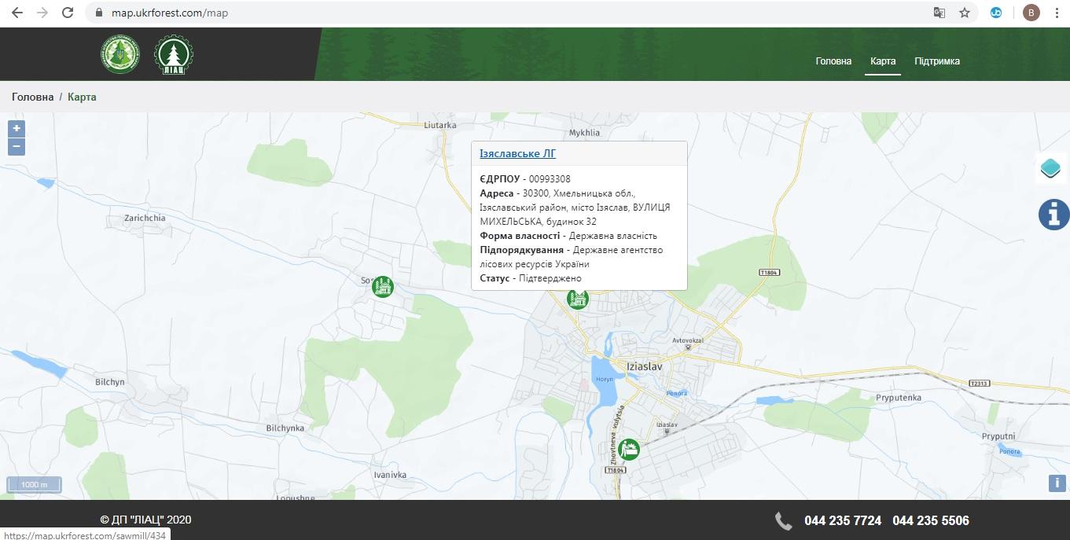Viewport: 1070px width, 540px height.
Task: Click Головна in the breadcrumb
Action: click(32, 97)
